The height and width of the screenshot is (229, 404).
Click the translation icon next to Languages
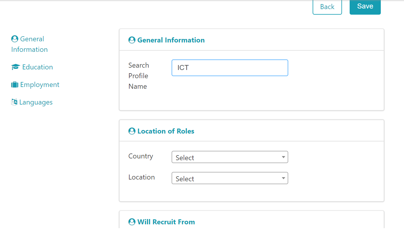(x=14, y=102)
